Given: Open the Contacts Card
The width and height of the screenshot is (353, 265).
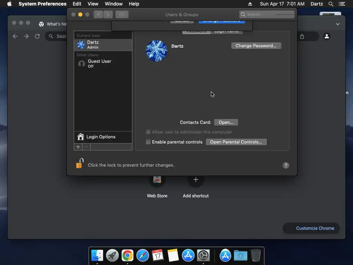Looking at the screenshot, I should point(226,122).
